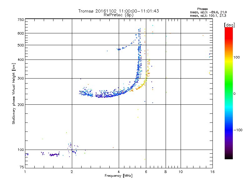The width and height of the screenshot is (250, 187).
Task: Click the purple E-layer trace near 100 km
Action: (x=54, y=155)
